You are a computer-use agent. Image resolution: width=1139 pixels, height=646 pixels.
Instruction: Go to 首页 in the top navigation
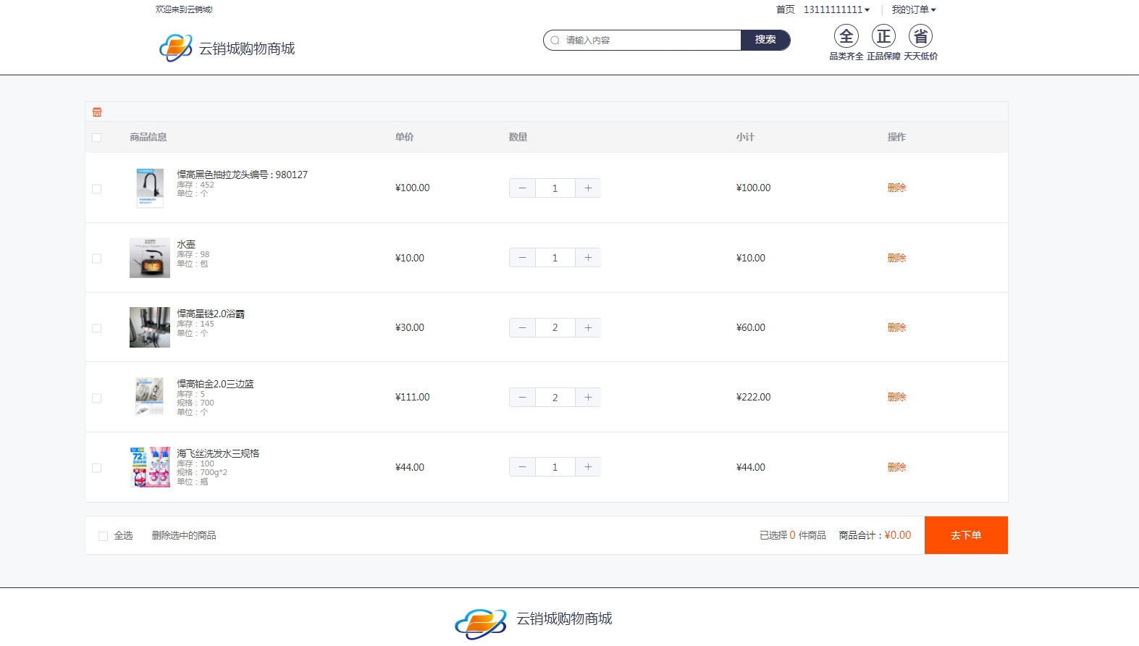[785, 9]
